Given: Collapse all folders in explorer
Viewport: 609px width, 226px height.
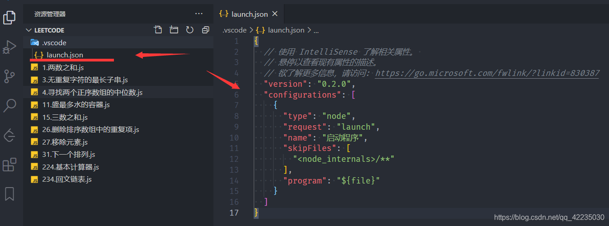Looking at the screenshot, I should (x=206, y=30).
